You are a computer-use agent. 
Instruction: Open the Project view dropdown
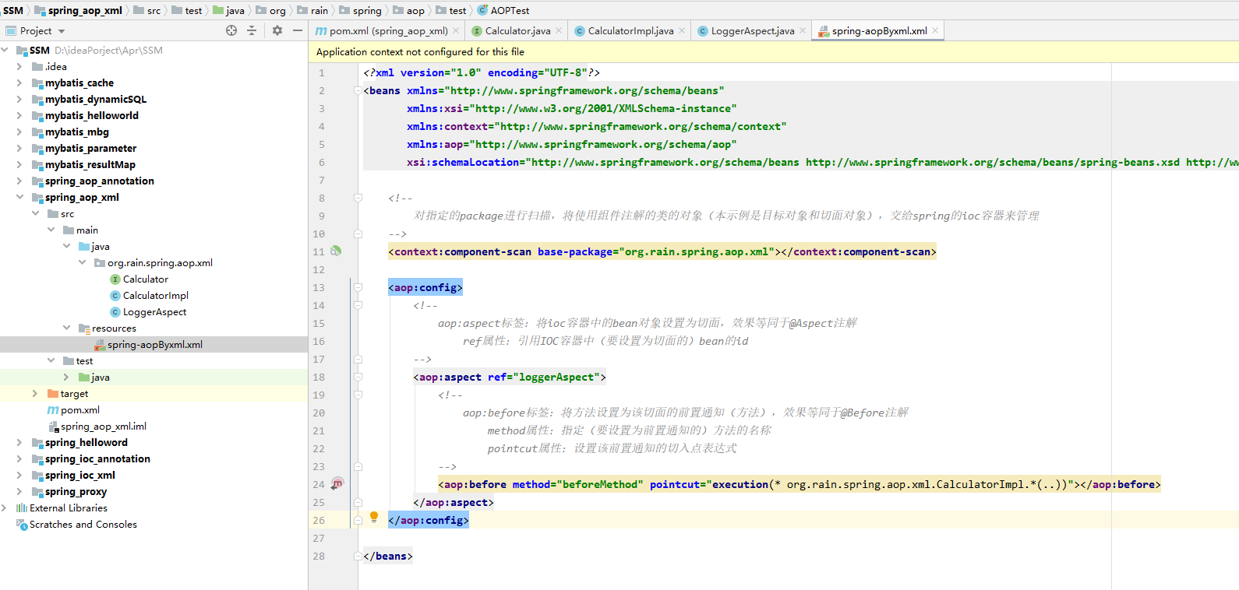click(x=62, y=31)
